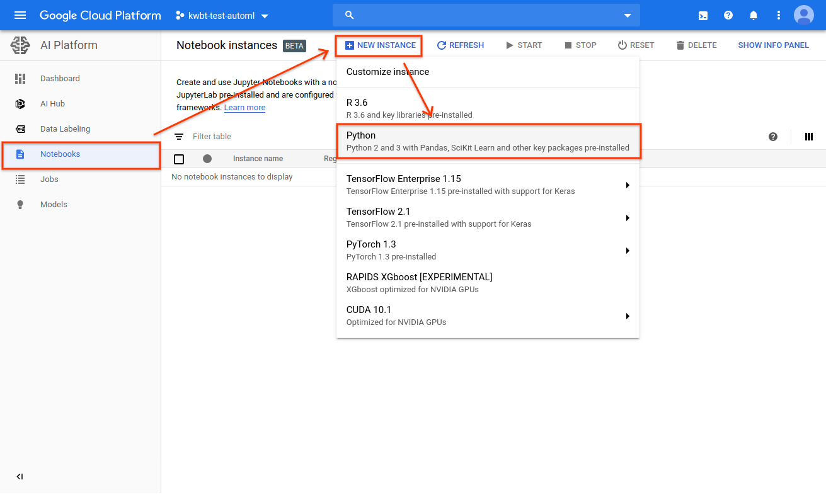Click the Google Cloud Platform logo text
This screenshot has height=495, width=826.
(100, 15)
